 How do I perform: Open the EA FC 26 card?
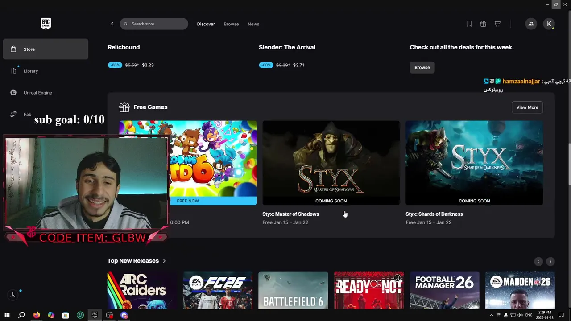218,290
